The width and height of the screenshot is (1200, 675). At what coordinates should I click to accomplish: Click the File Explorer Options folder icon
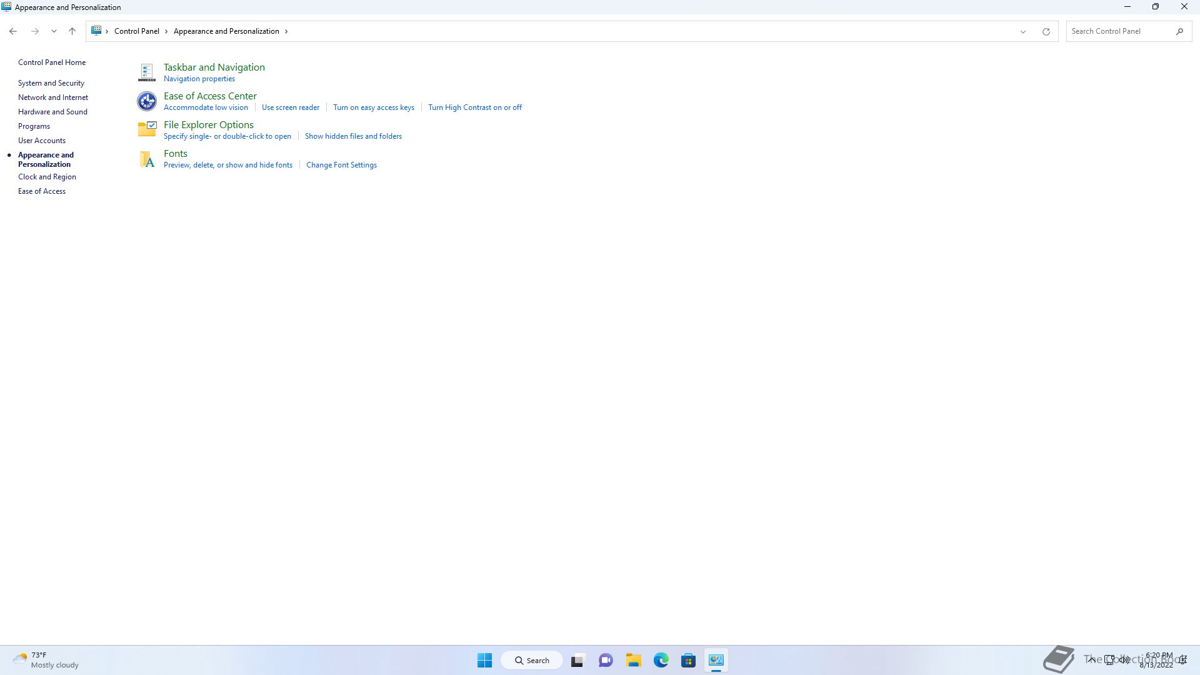[x=146, y=129]
